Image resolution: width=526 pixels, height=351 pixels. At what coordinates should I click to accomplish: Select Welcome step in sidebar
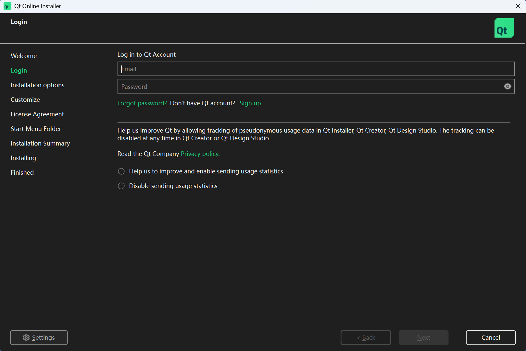click(x=24, y=56)
